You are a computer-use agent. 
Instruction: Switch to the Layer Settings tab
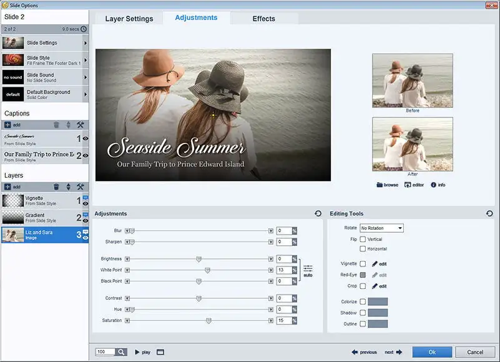pos(129,19)
